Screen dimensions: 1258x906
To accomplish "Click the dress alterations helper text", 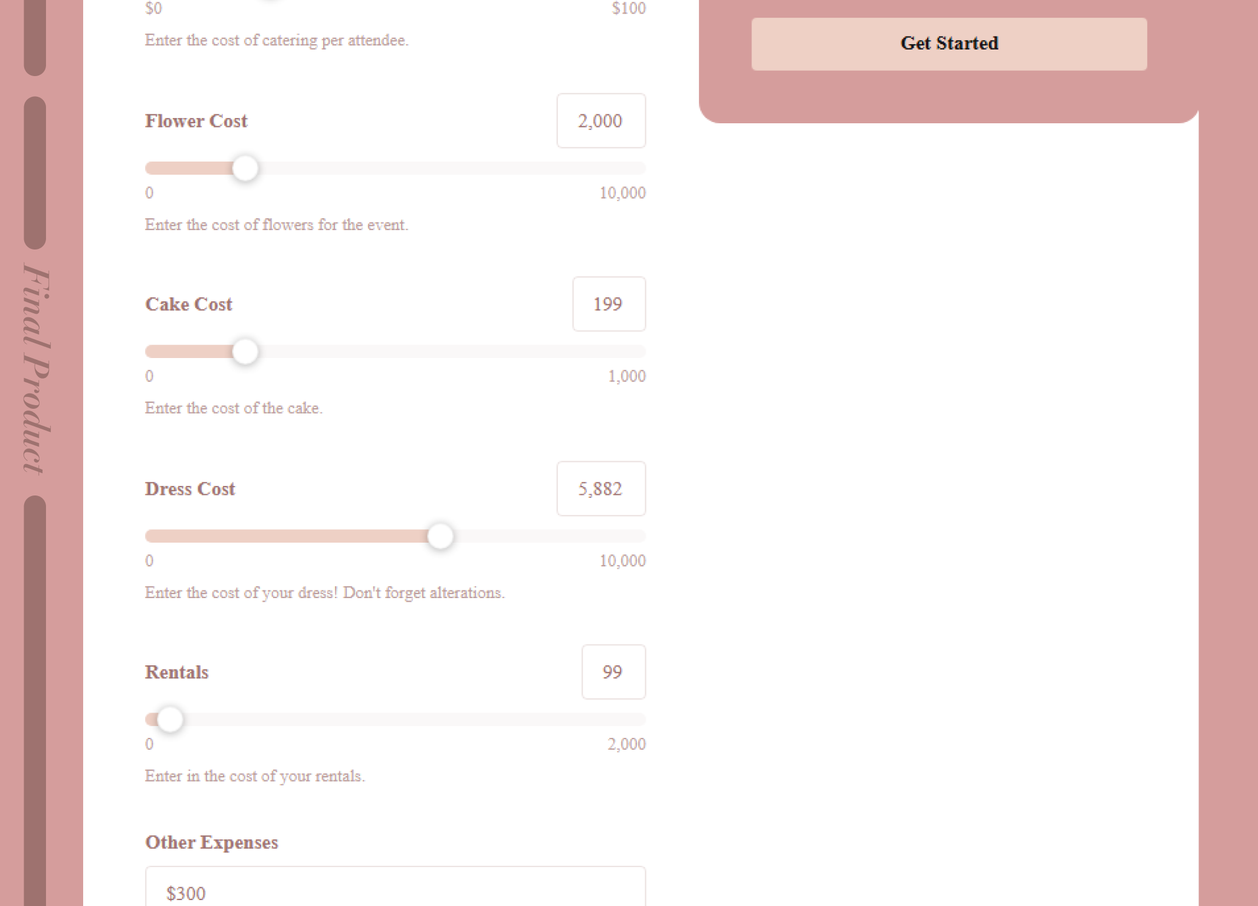I will (324, 593).
